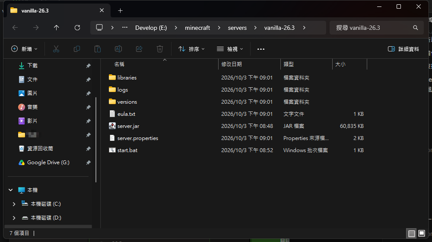Image resolution: width=432 pixels, height=242 pixels.
Task: Select the libraries folder icon
Action: pos(112,77)
